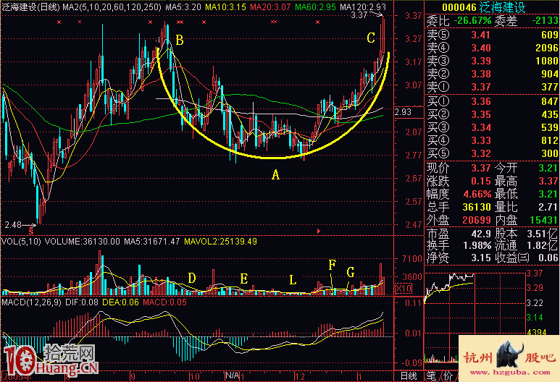Click the MACD:0.05 readout
Image resolution: width=560 pixels, height=382 pixels.
point(164,302)
